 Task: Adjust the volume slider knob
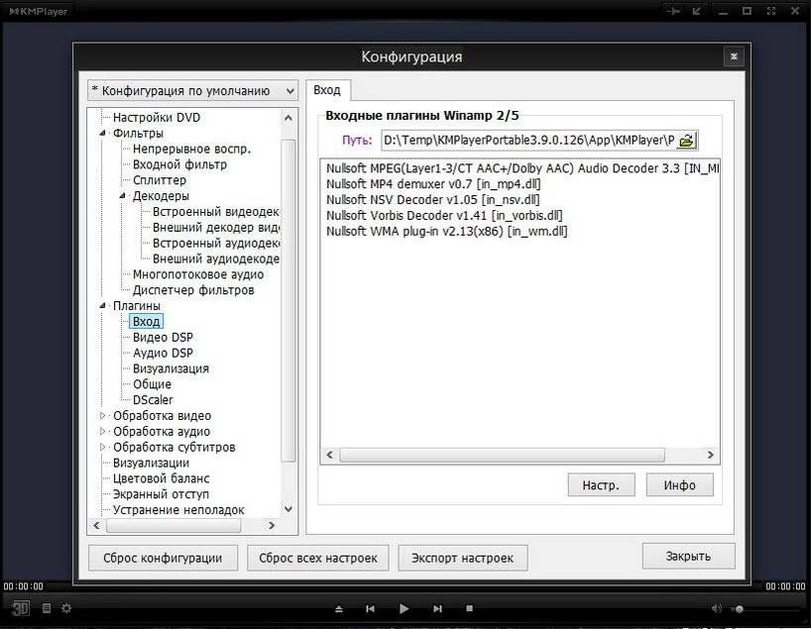(740, 609)
